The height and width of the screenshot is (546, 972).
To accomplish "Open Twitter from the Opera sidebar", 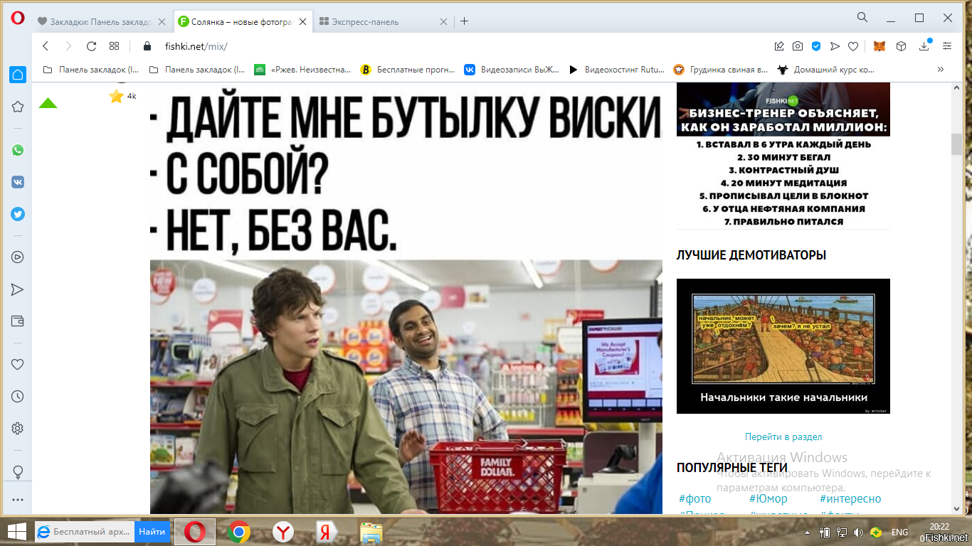I will pyautogui.click(x=18, y=214).
